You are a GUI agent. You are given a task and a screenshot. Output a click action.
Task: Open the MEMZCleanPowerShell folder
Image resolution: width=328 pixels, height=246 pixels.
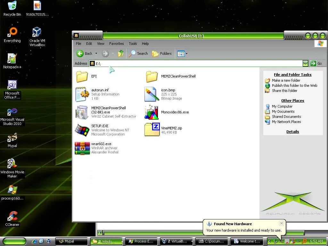coord(152,77)
